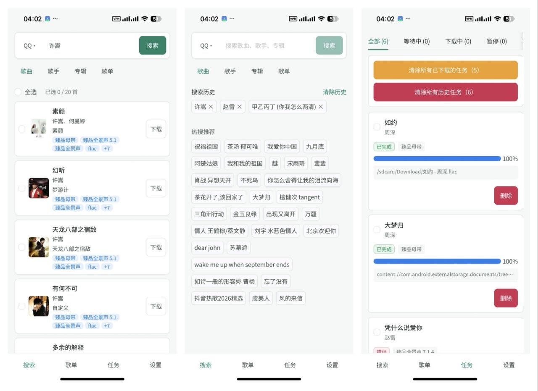Viewport: 538px width, 391px height.
Task: Check the box for song 素颜
Action: click(x=22, y=129)
